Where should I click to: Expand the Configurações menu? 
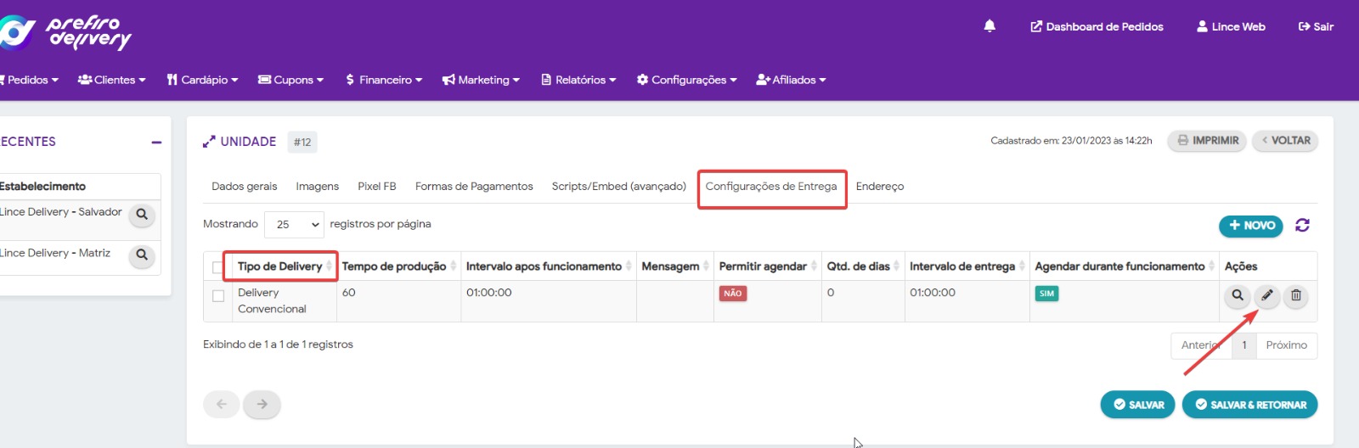pyautogui.click(x=687, y=80)
